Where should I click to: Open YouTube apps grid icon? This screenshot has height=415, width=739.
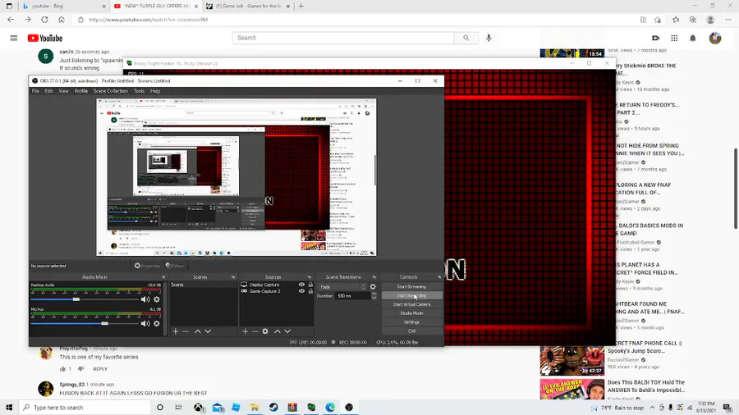pos(674,38)
